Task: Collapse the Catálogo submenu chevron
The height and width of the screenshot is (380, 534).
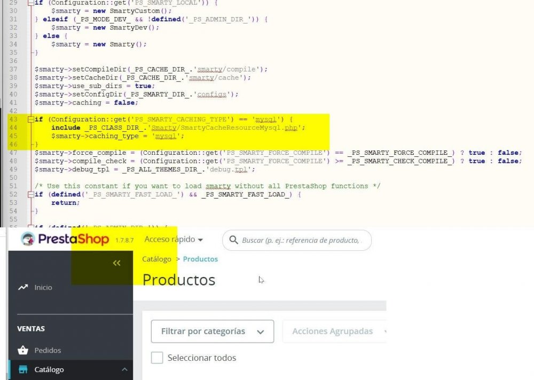Action: tap(124, 369)
